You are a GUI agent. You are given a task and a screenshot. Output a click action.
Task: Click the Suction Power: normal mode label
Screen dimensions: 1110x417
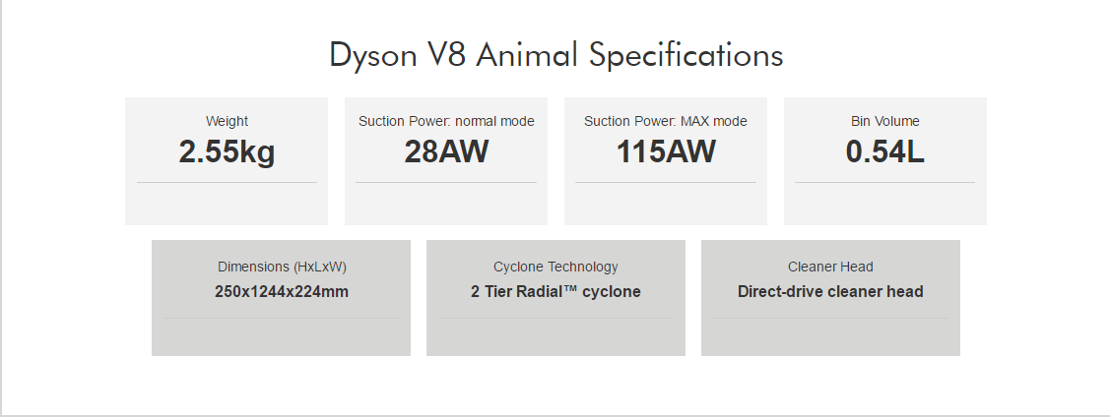pos(446,122)
